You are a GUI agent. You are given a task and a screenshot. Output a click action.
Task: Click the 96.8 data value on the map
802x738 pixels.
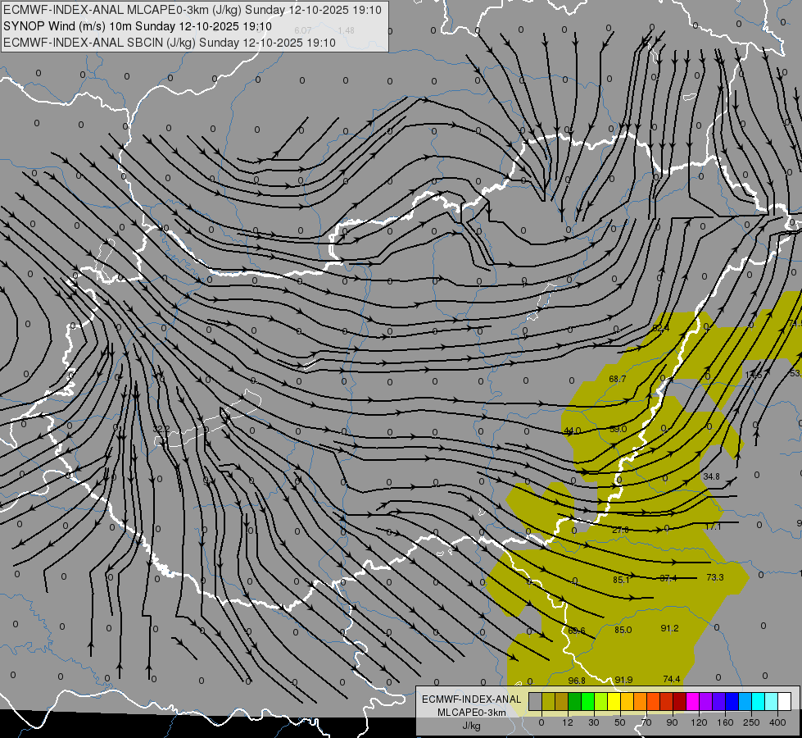tap(577, 681)
